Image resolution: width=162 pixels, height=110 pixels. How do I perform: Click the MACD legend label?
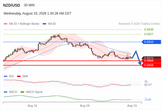pyautogui.click(x=13, y=92)
